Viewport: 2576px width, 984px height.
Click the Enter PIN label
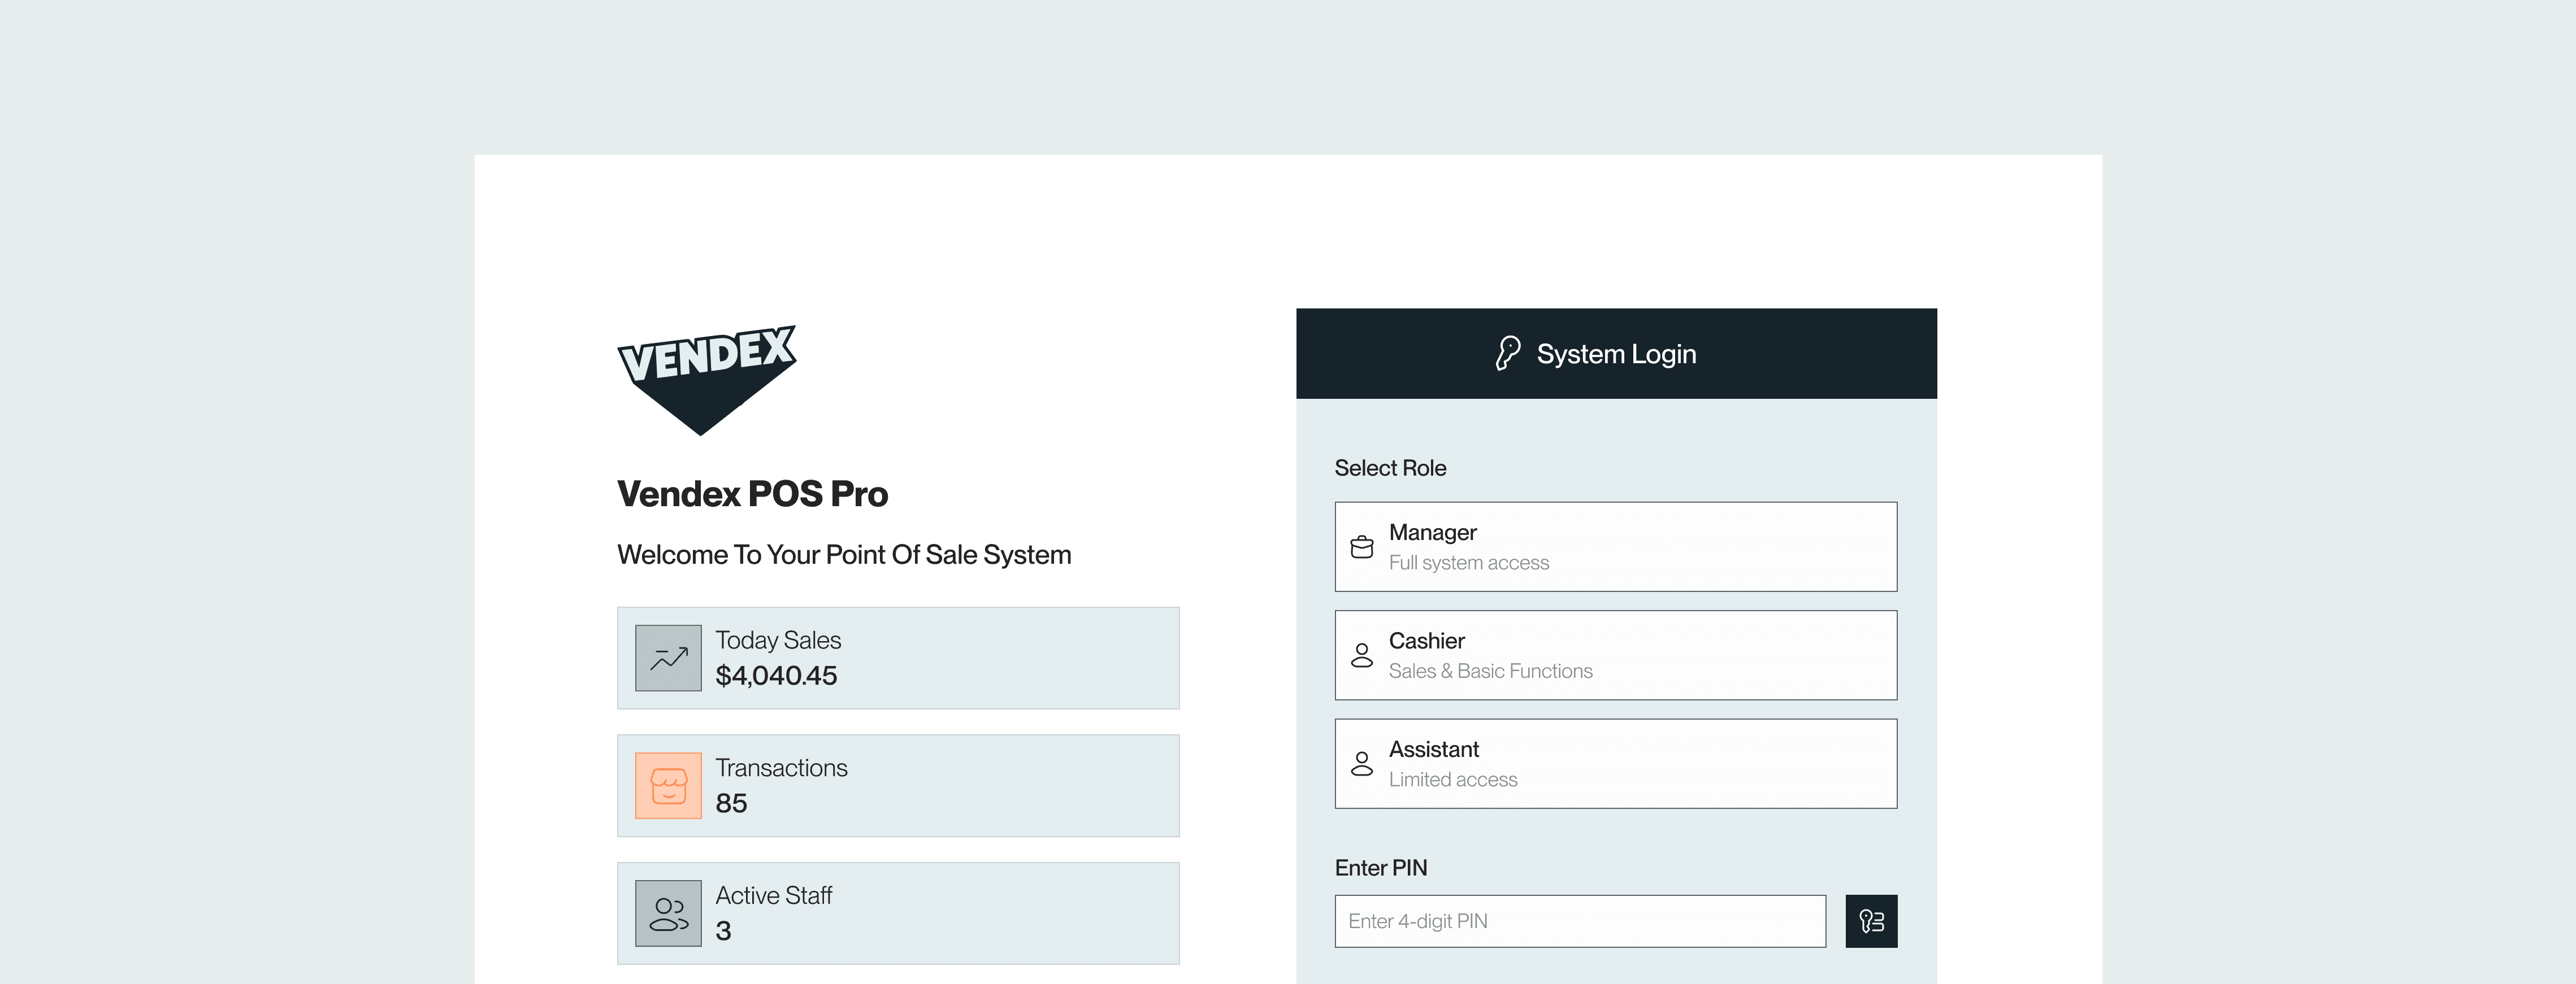point(1380,867)
